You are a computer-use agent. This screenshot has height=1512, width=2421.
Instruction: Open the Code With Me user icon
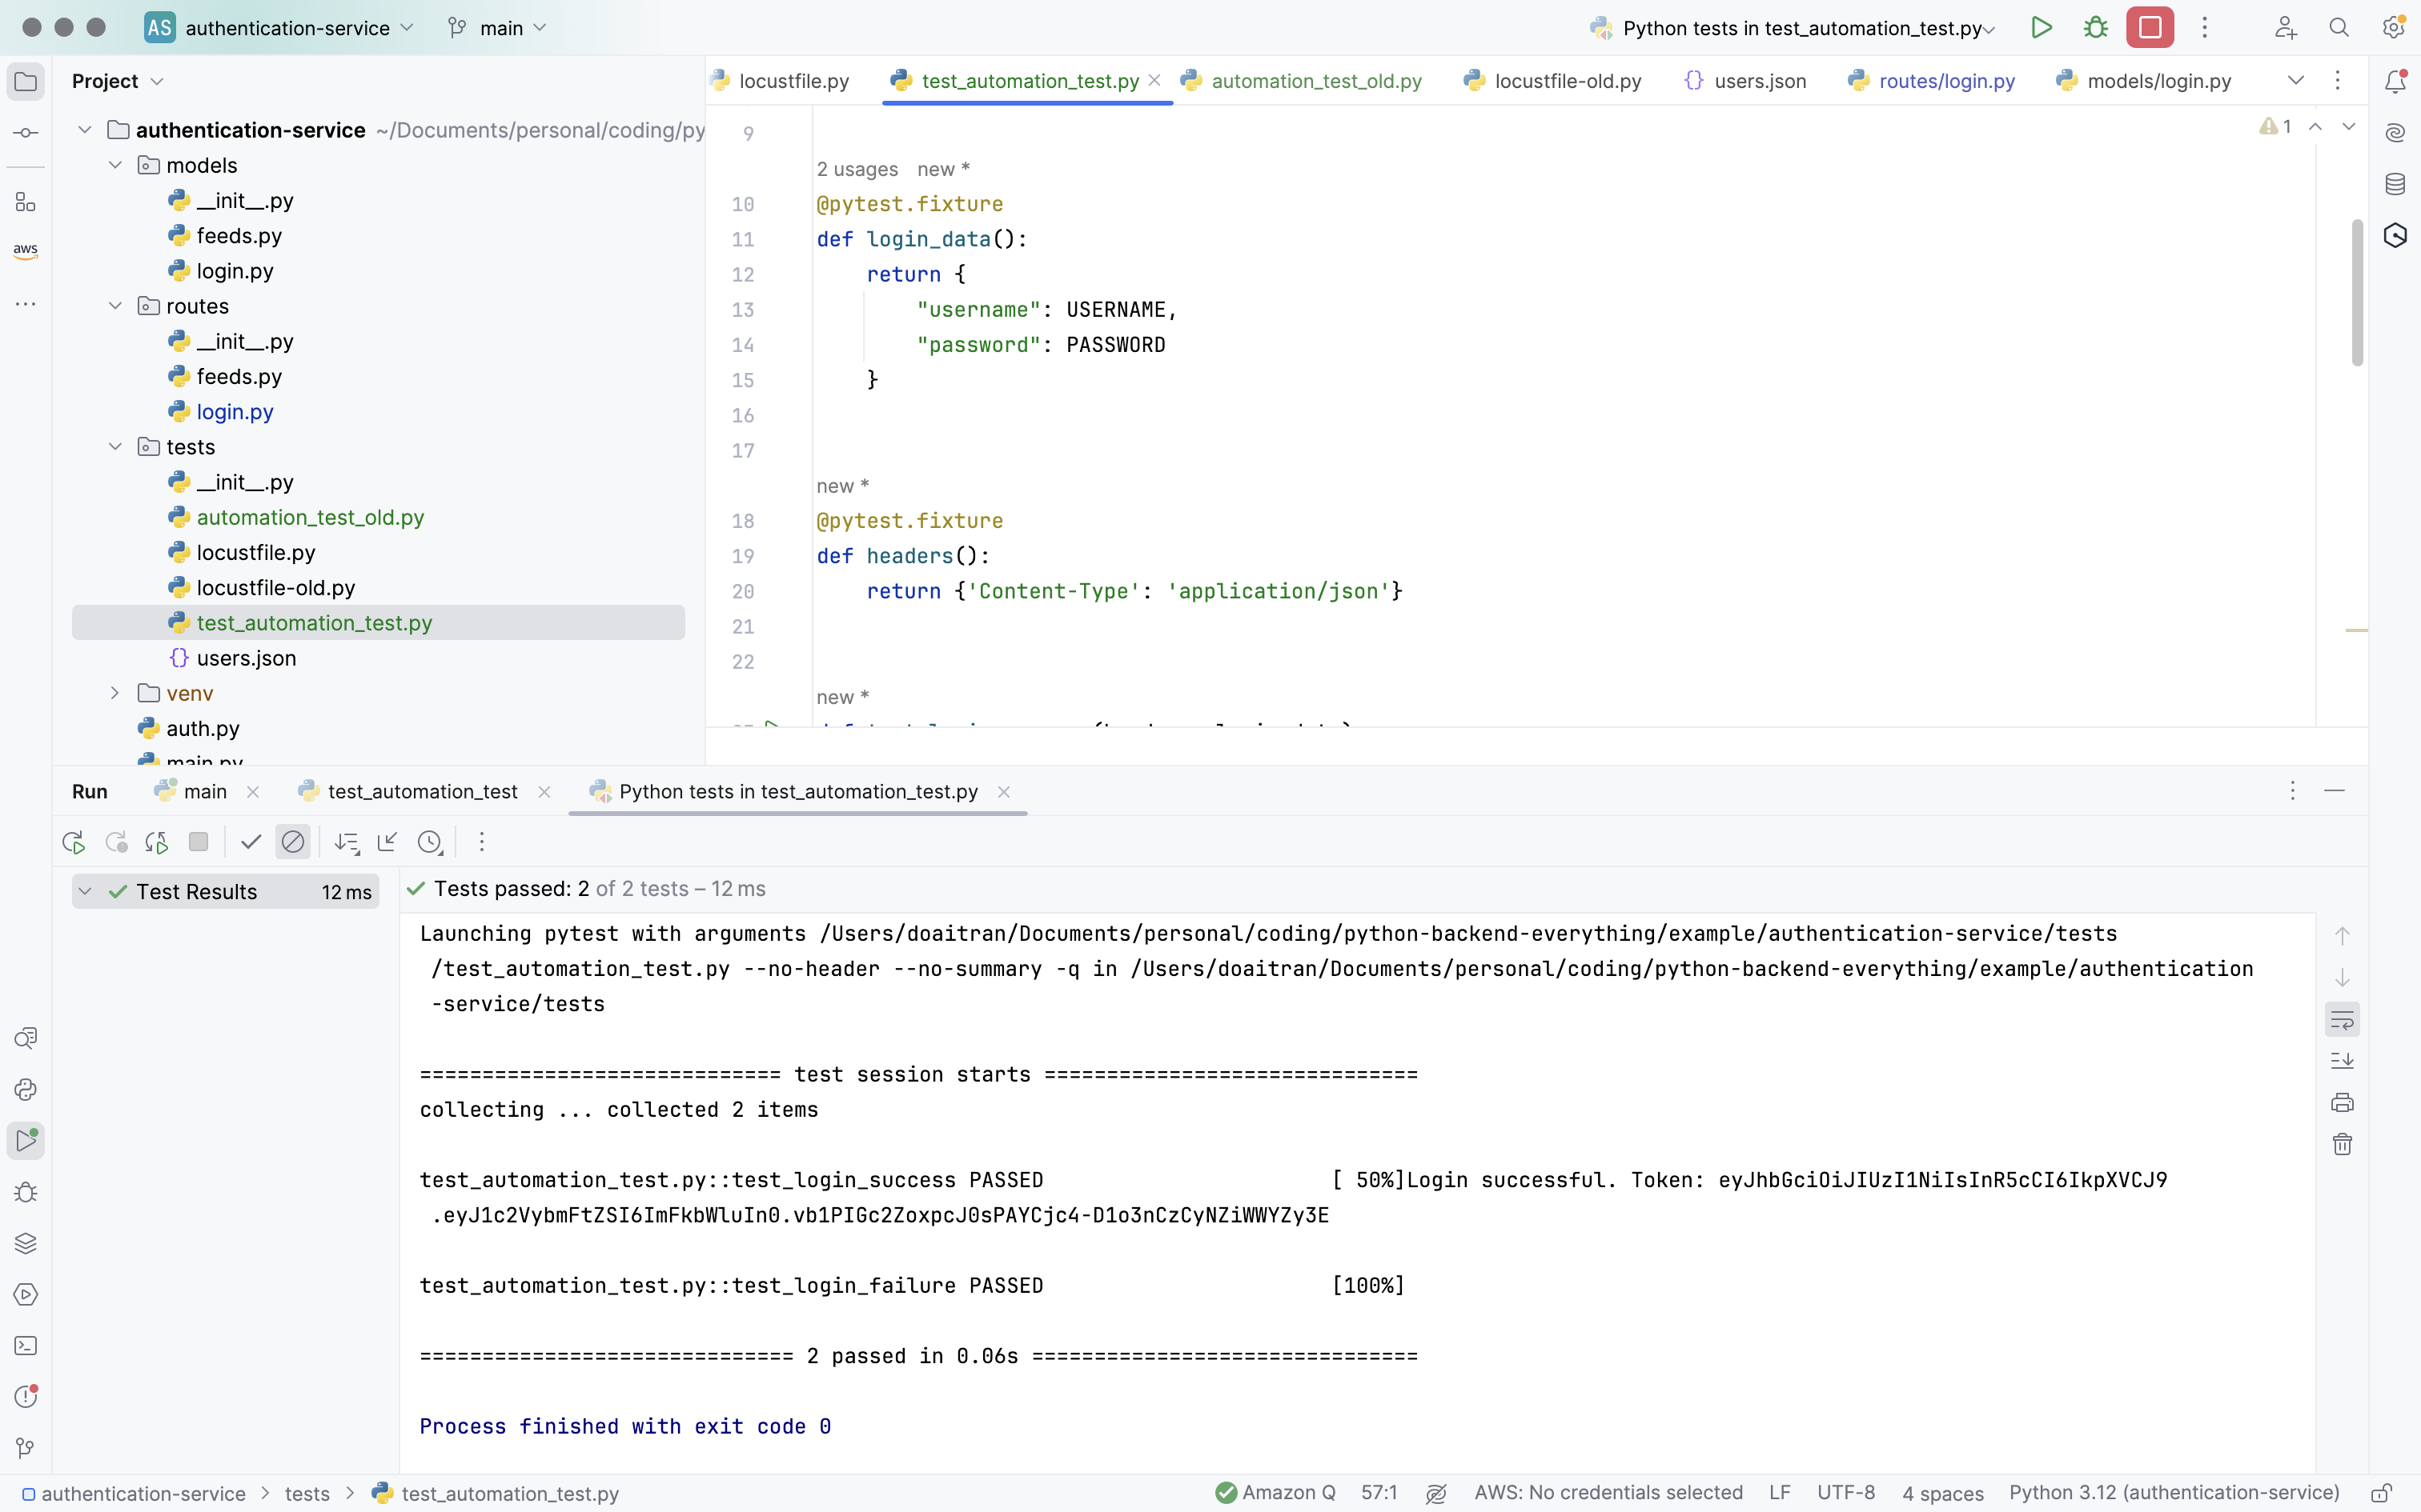[x=2285, y=28]
